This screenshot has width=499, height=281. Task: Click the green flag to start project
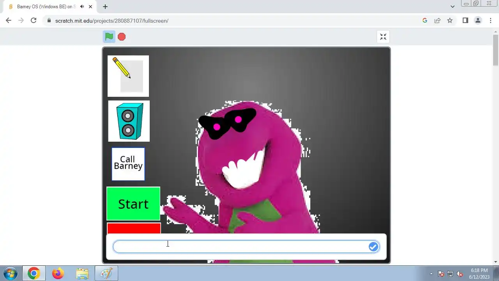pyautogui.click(x=109, y=37)
